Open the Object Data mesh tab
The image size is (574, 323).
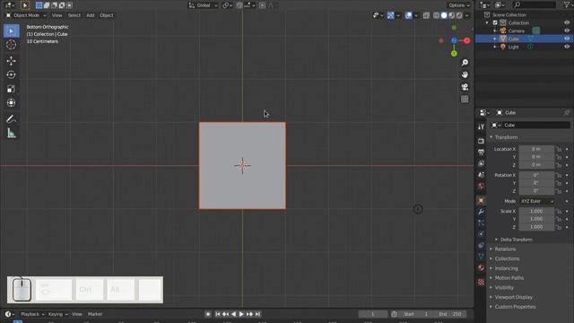[x=481, y=257]
